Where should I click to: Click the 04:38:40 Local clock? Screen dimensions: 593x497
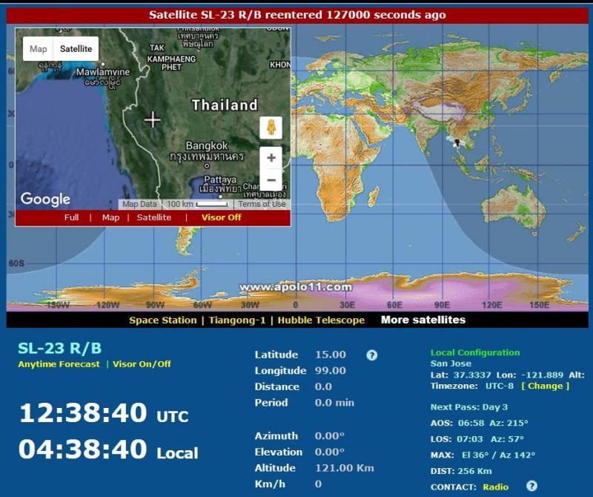tap(108, 450)
